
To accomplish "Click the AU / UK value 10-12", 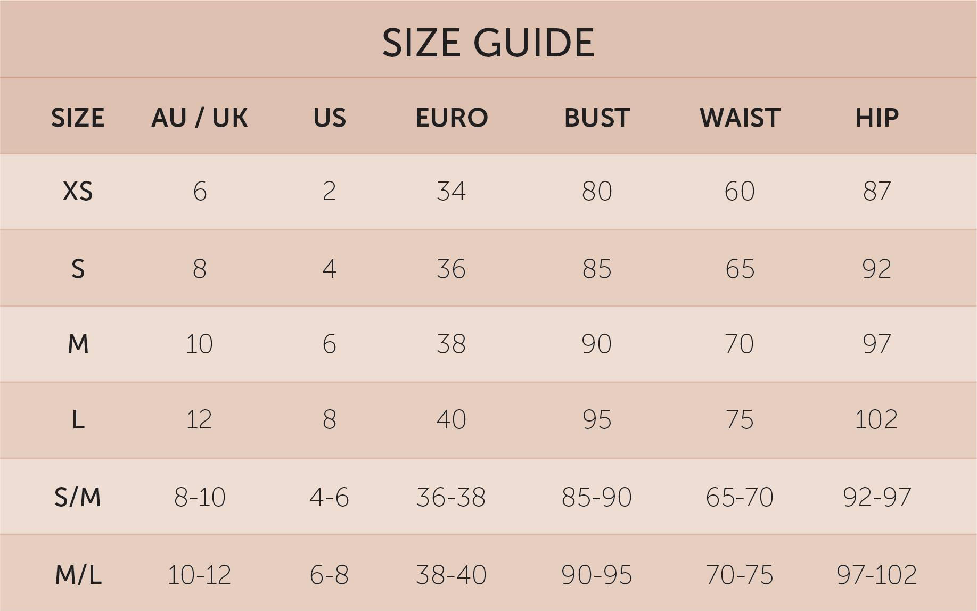I will [x=200, y=575].
